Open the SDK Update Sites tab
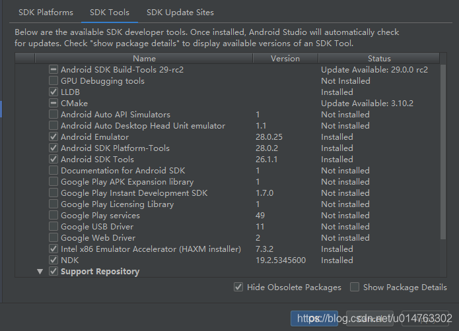The width and height of the screenshot is (459, 331). tap(180, 13)
